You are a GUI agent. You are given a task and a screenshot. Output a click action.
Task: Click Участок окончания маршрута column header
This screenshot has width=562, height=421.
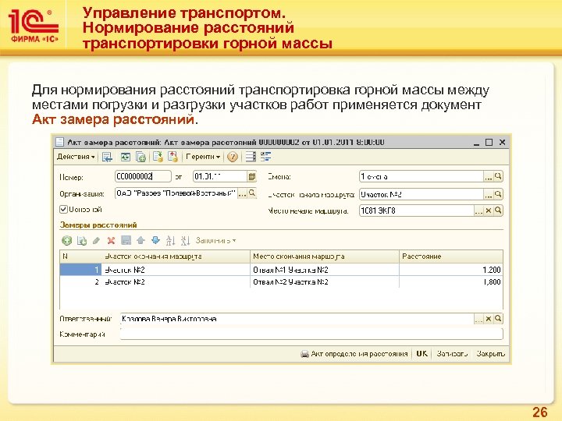(x=176, y=256)
